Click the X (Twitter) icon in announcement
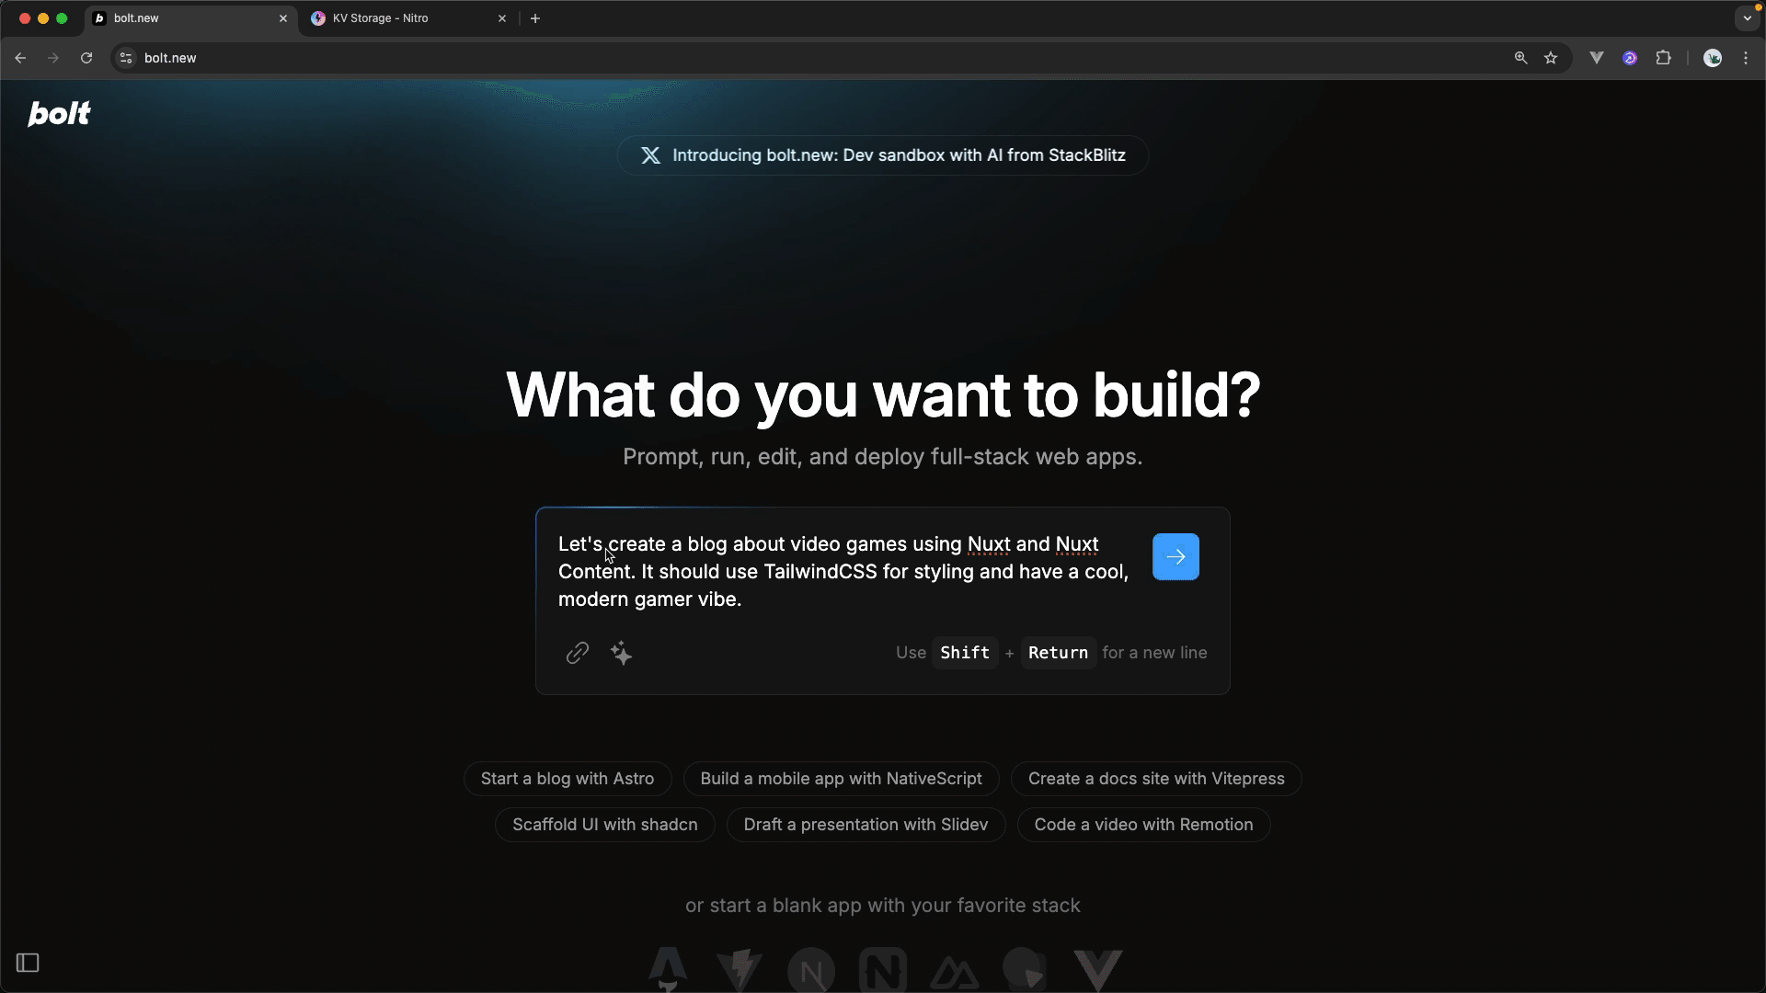This screenshot has width=1766, height=993. pyautogui.click(x=650, y=155)
